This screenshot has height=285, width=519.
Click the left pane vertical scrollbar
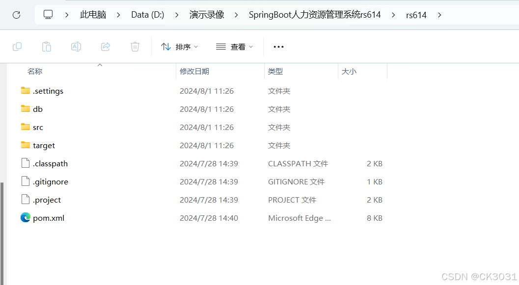[1, 233]
